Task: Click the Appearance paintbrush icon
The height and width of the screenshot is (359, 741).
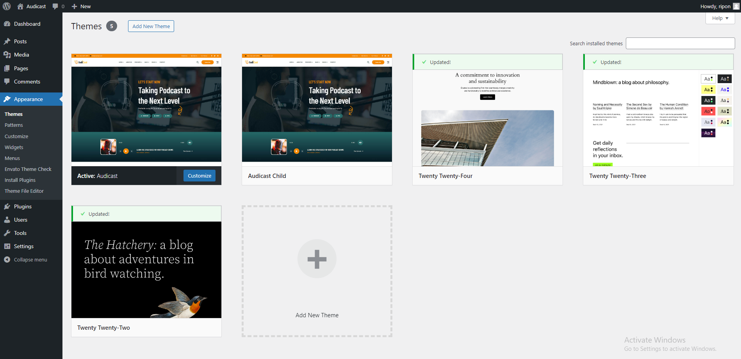Action: click(x=7, y=99)
